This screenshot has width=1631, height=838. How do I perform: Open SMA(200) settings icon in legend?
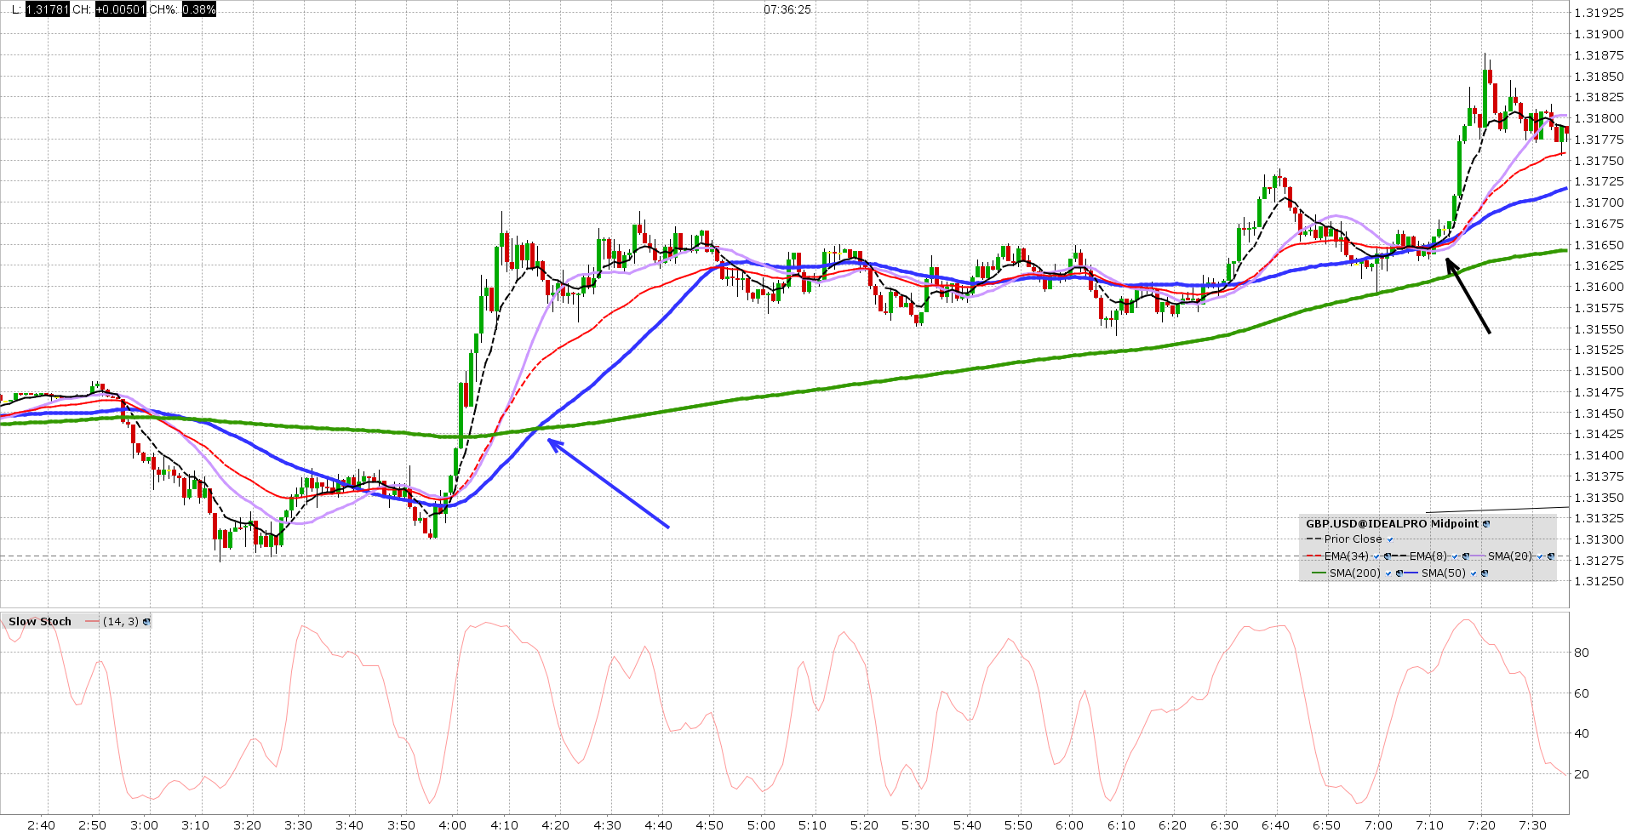click(x=1399, y=573)
